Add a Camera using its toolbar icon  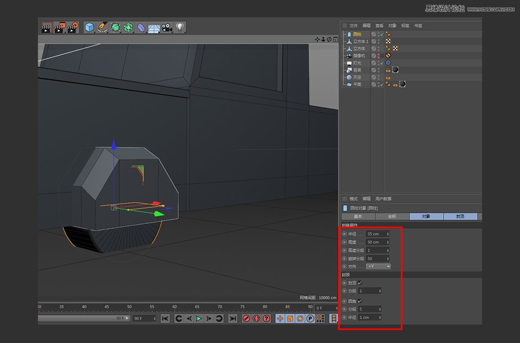[x=167, y=27]
